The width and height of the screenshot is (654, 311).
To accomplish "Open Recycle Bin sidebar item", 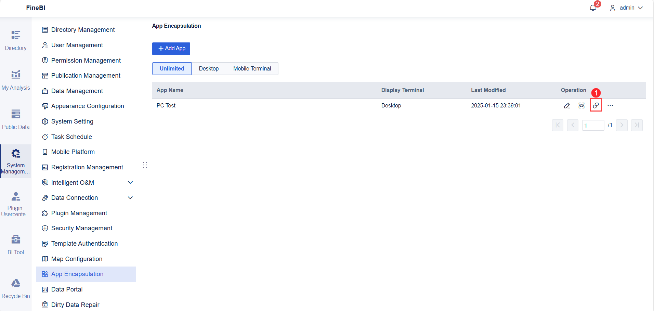I will (x=16, y=289).
